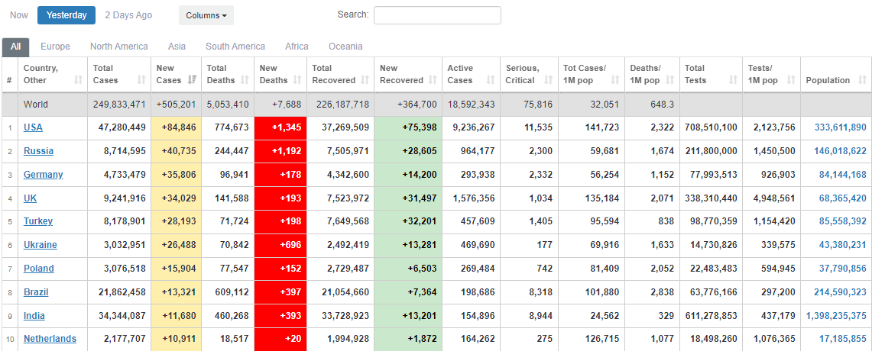Switch to South America tab
The image size is (872, 351).
click(x=235, y=47)
